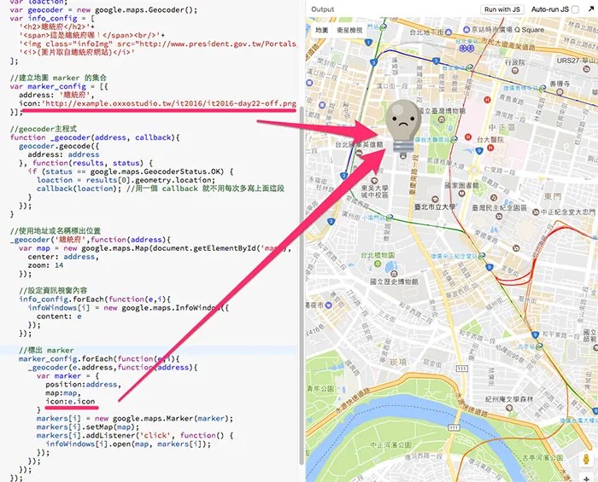
Task: Pop out the output with arrow icon
Action: (x=591, y=9)
